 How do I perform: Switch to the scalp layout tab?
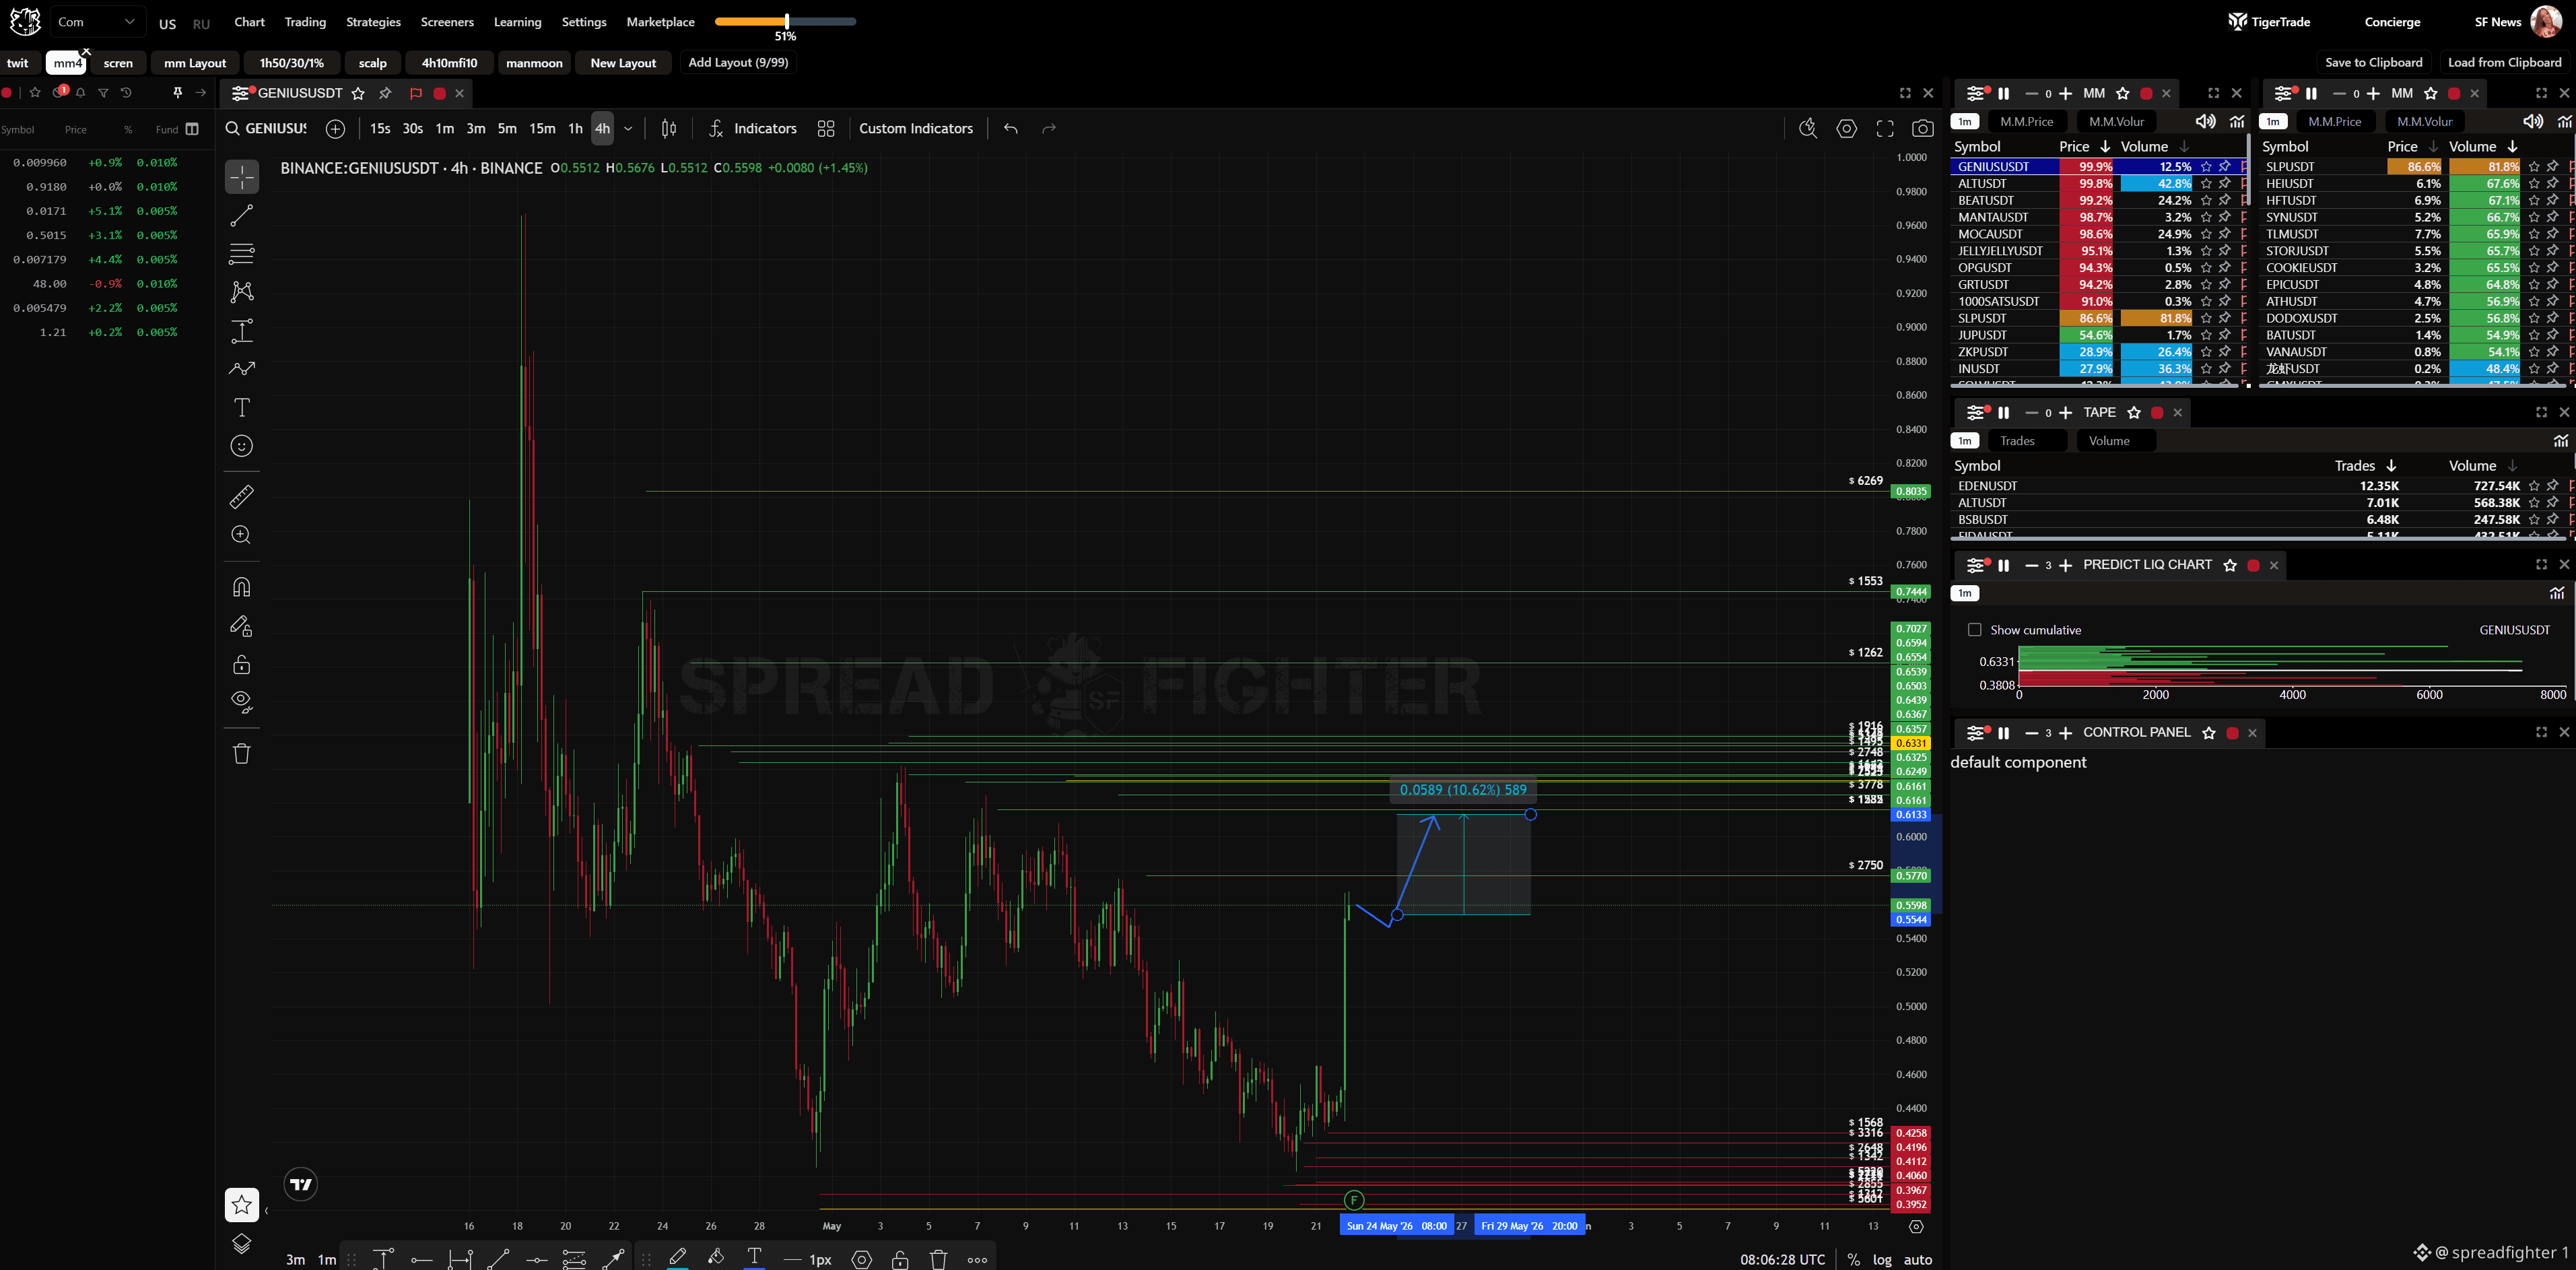(373, 63)
